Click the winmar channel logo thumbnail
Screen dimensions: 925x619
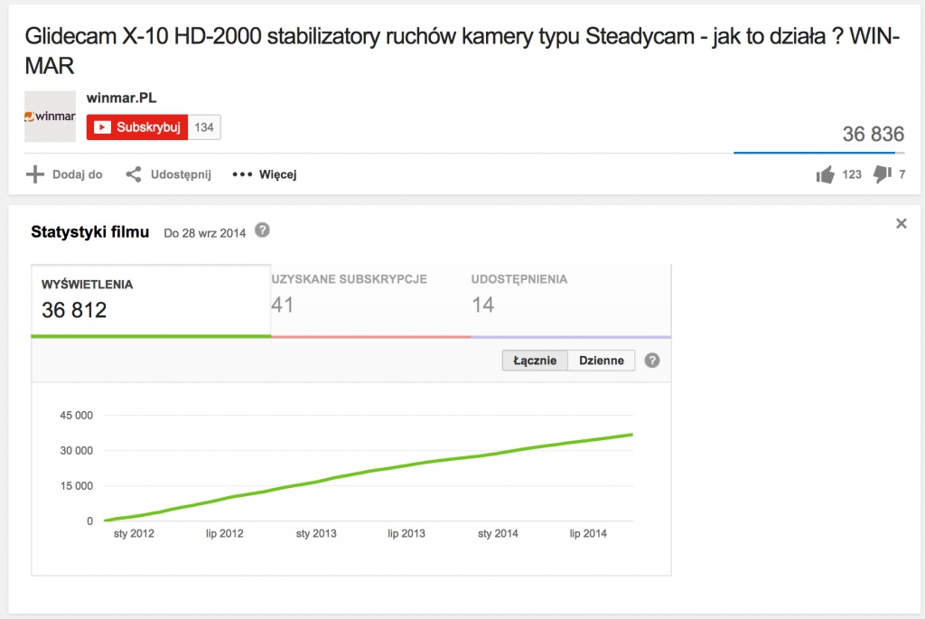point(50,116)
